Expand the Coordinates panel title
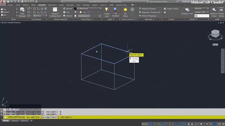The width and height of the screenshot is (225, 126). pos(36,19)
